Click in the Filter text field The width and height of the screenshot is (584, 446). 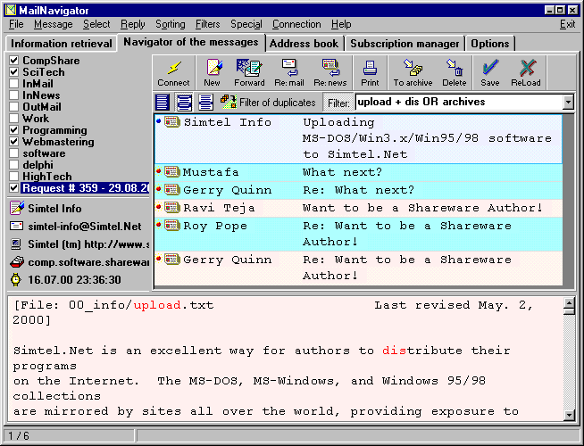pos(457,103)
